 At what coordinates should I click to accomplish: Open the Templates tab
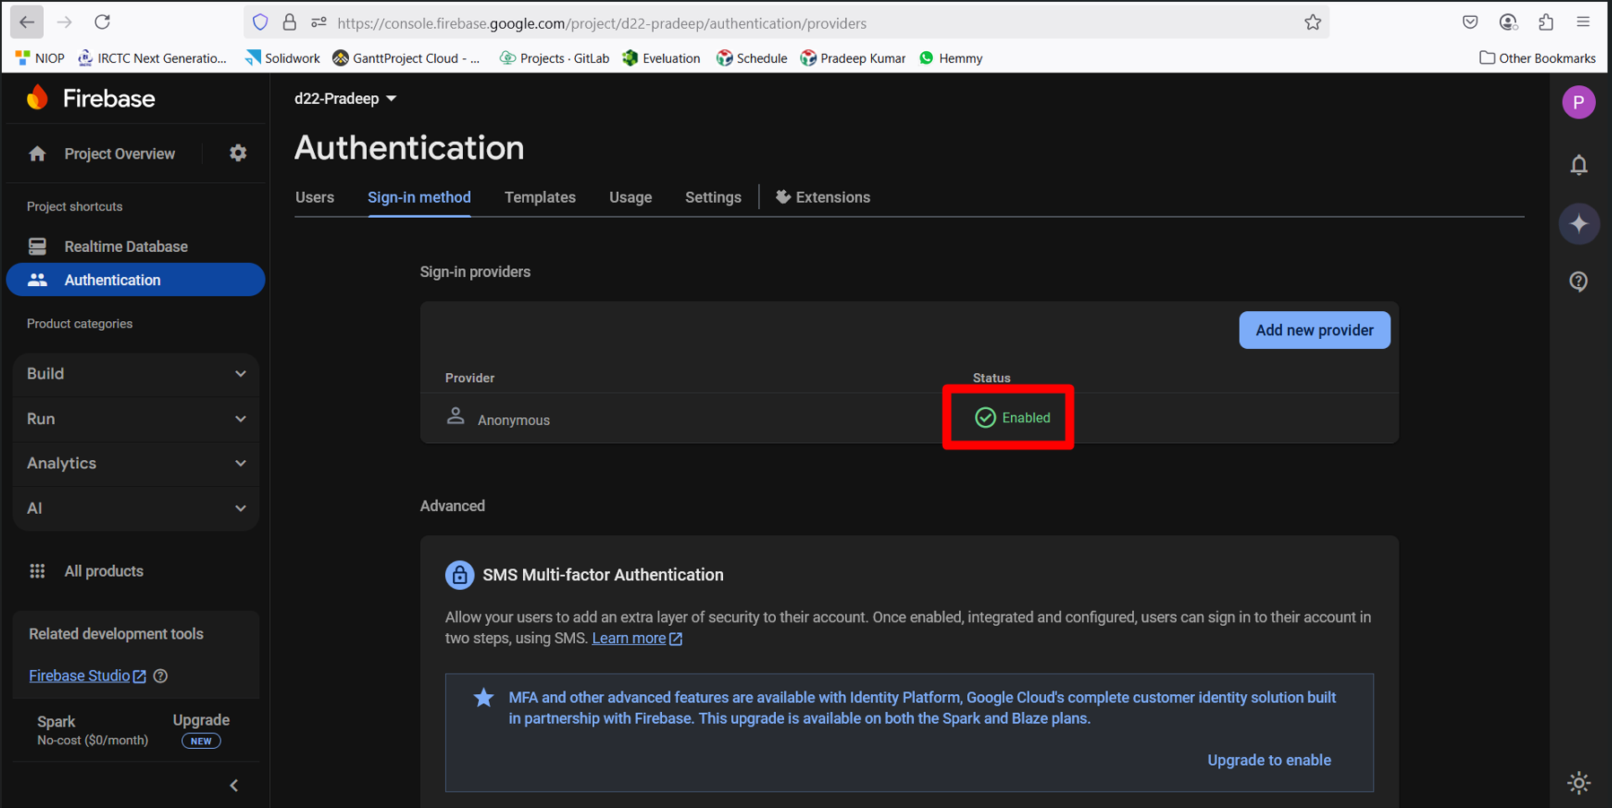[x=540, y=197]
